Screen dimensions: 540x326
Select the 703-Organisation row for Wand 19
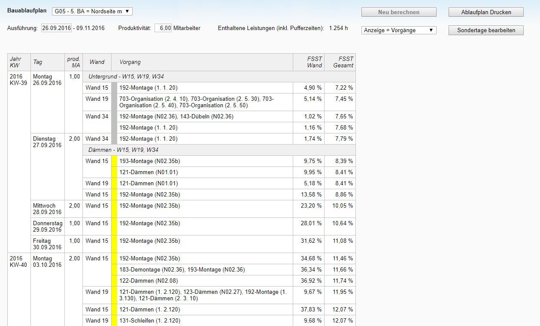click(202, 102)
